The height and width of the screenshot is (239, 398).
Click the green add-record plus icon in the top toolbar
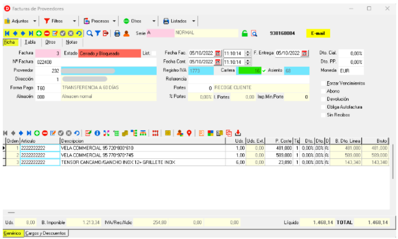click(x=38, y=33)
